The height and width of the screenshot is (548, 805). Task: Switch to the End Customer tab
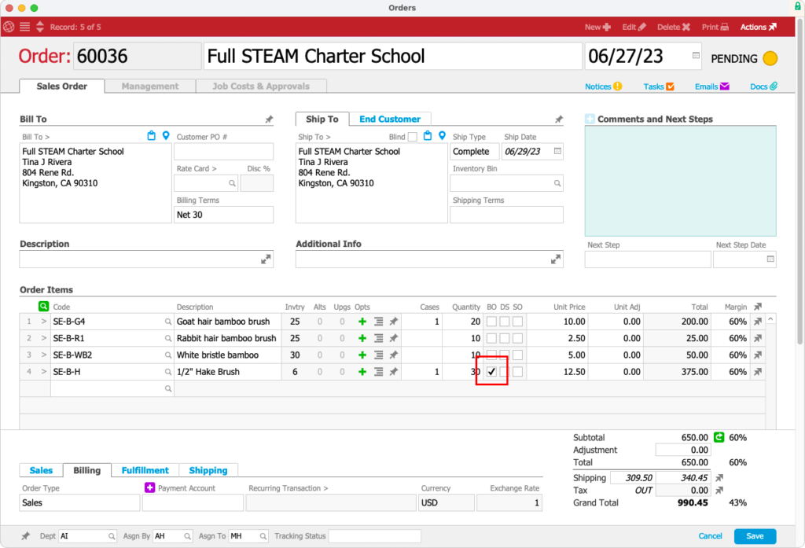(x=390, y=120)
